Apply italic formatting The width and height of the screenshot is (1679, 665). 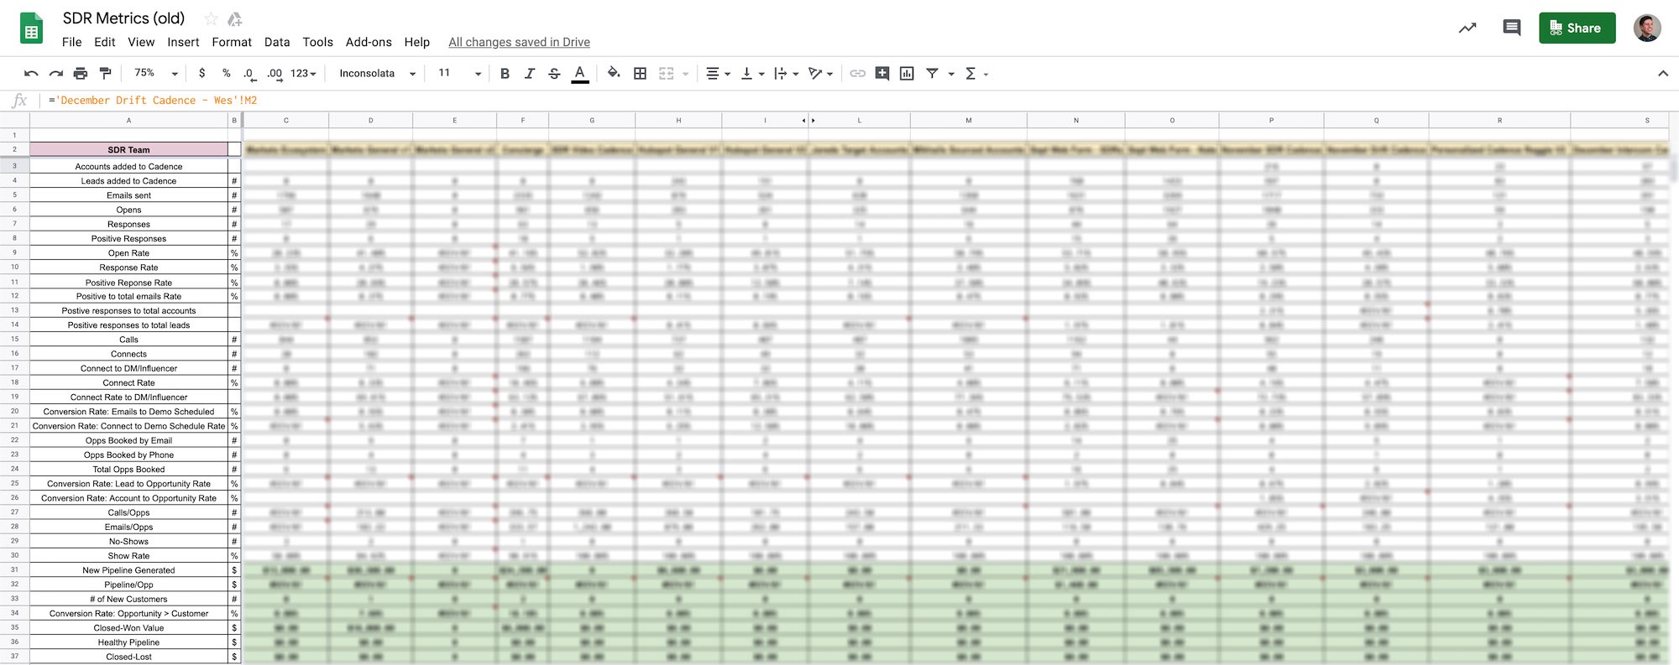[529, 74]
